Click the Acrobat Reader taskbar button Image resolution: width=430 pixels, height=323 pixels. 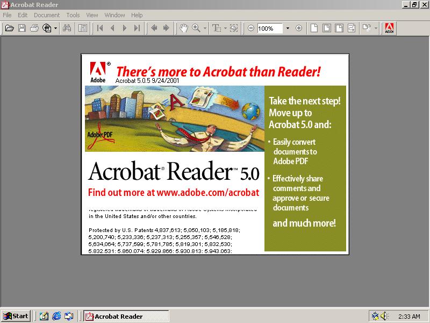[126, 317]
